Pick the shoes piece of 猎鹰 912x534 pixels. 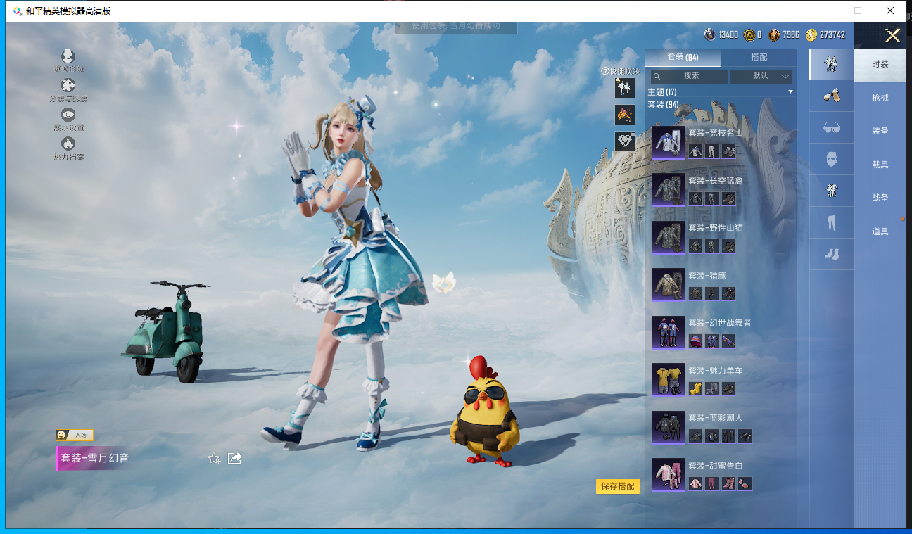(729, 293)
